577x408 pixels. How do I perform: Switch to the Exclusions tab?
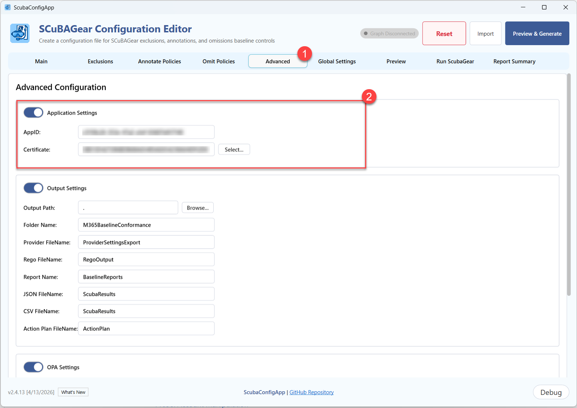tap(100, 62)
